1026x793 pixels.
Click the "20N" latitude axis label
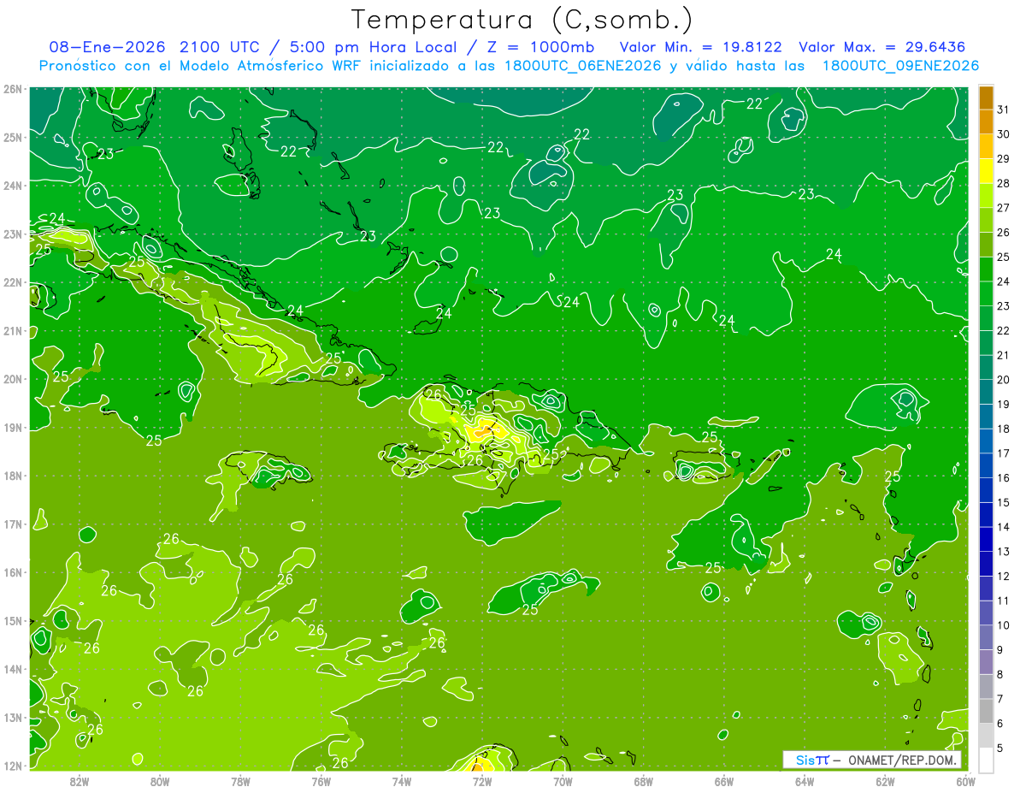[x=12, y=379]
